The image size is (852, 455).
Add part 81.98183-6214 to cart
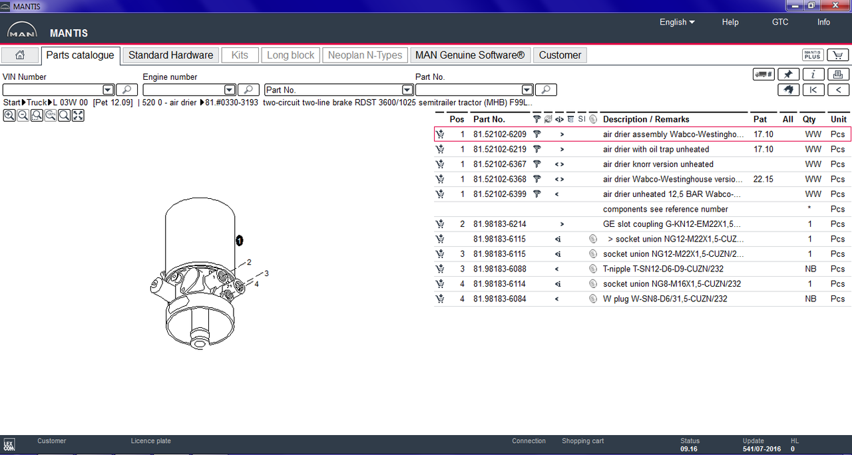[x=440, y=224]
